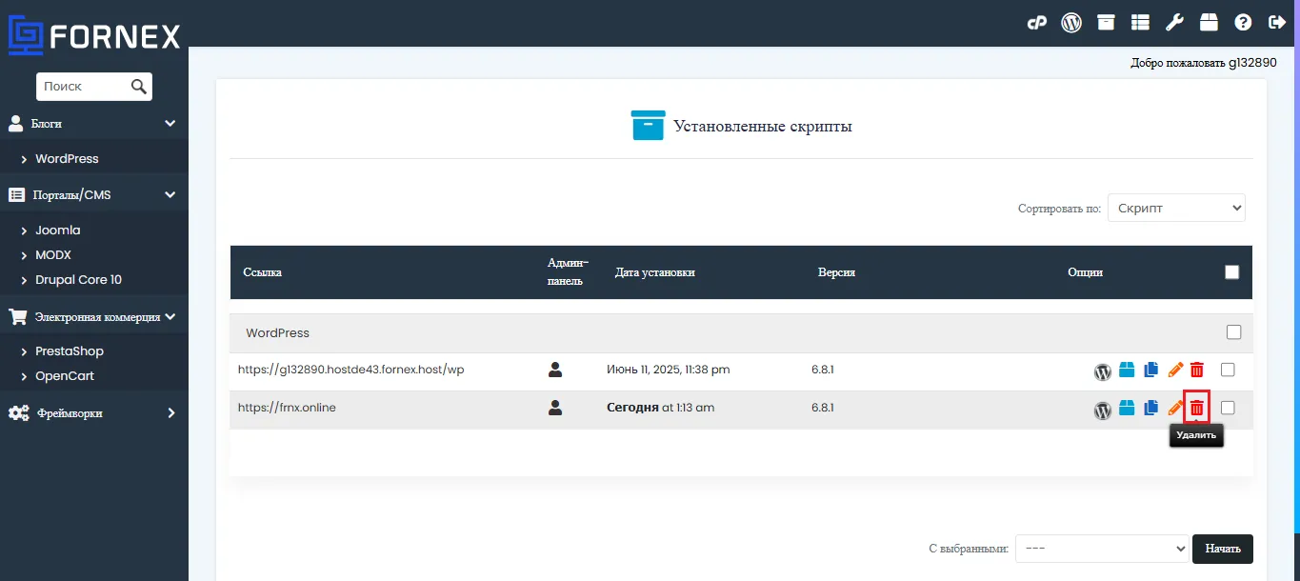Screen dimensions: 1300x581
Task: Delete the hostde43.fornex.host/wp installation
Action: (1197, 370)
